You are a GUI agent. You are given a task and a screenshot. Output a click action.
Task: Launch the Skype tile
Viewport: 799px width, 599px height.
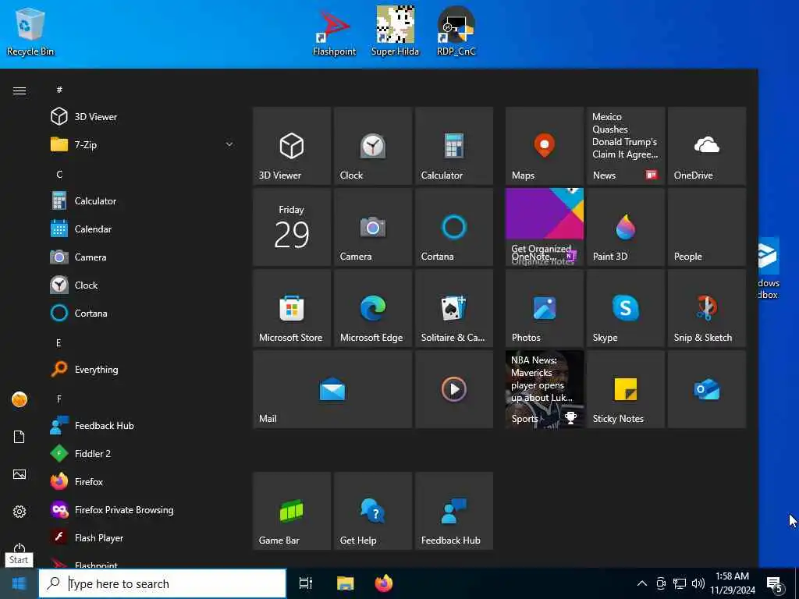pyautogui.click(x=626, y=308)
